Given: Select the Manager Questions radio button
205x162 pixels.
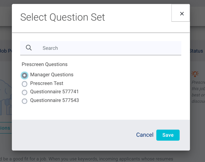Looking at the screenshot, I should click(x=24, y=75).
